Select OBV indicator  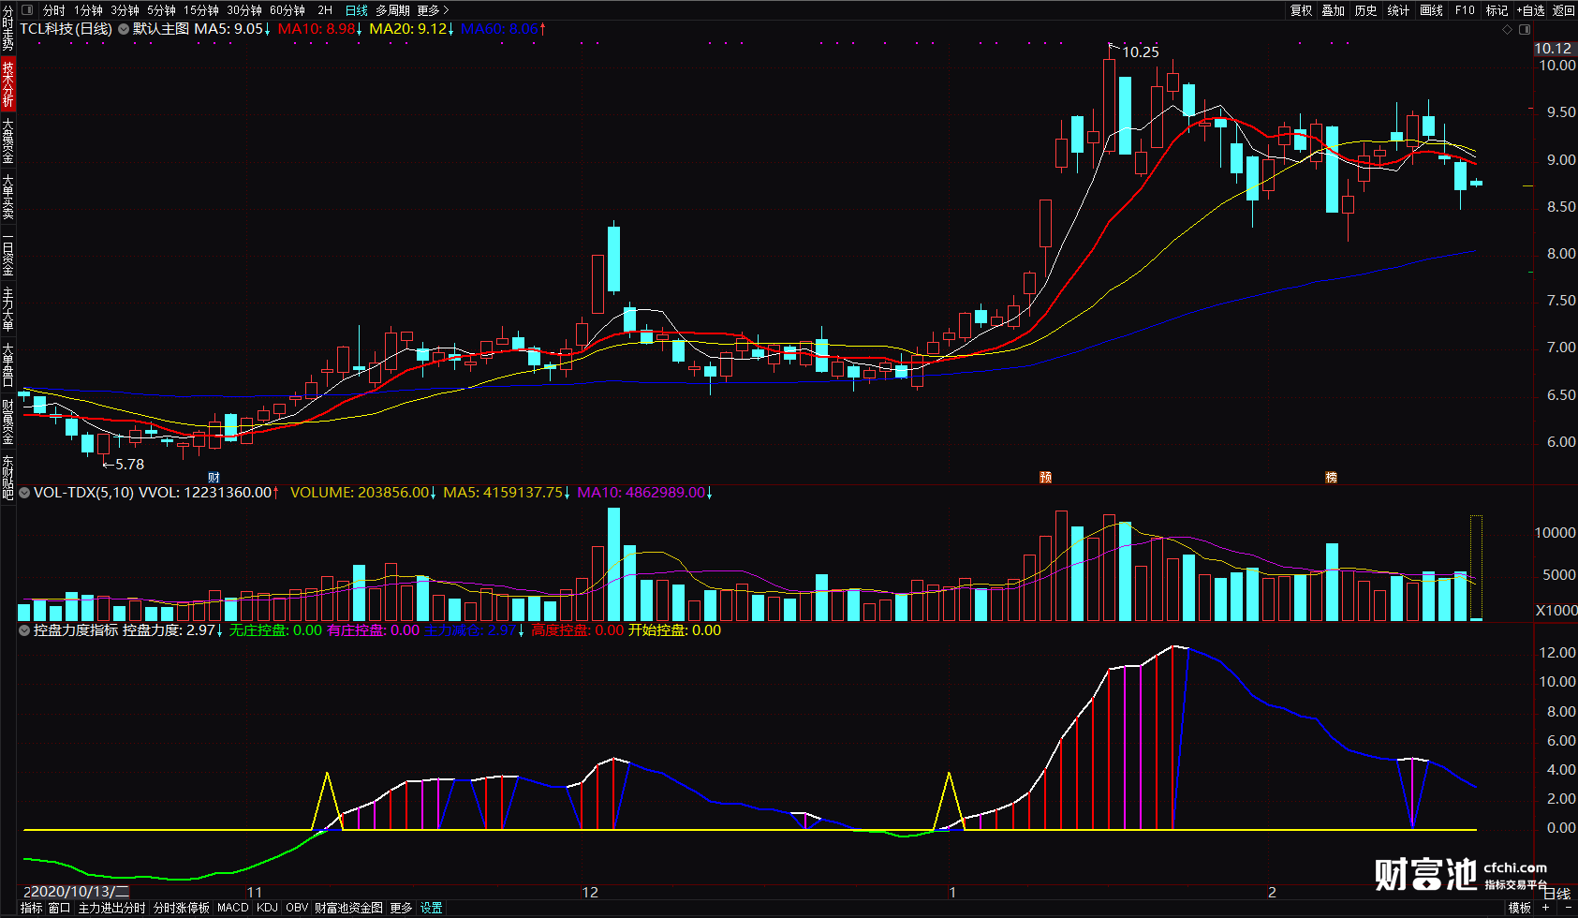(x=297, y=908)
